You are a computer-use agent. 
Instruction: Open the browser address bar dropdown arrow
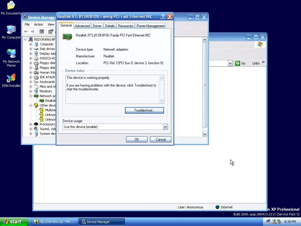pyautogui.click(x=230, y=63)
